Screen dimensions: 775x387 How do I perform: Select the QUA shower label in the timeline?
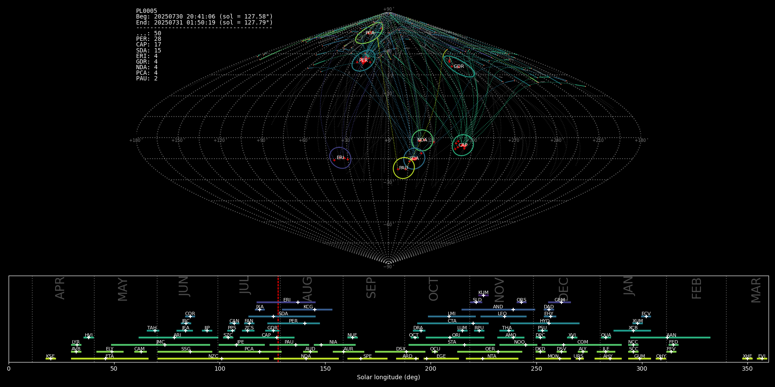pos(606,335)
